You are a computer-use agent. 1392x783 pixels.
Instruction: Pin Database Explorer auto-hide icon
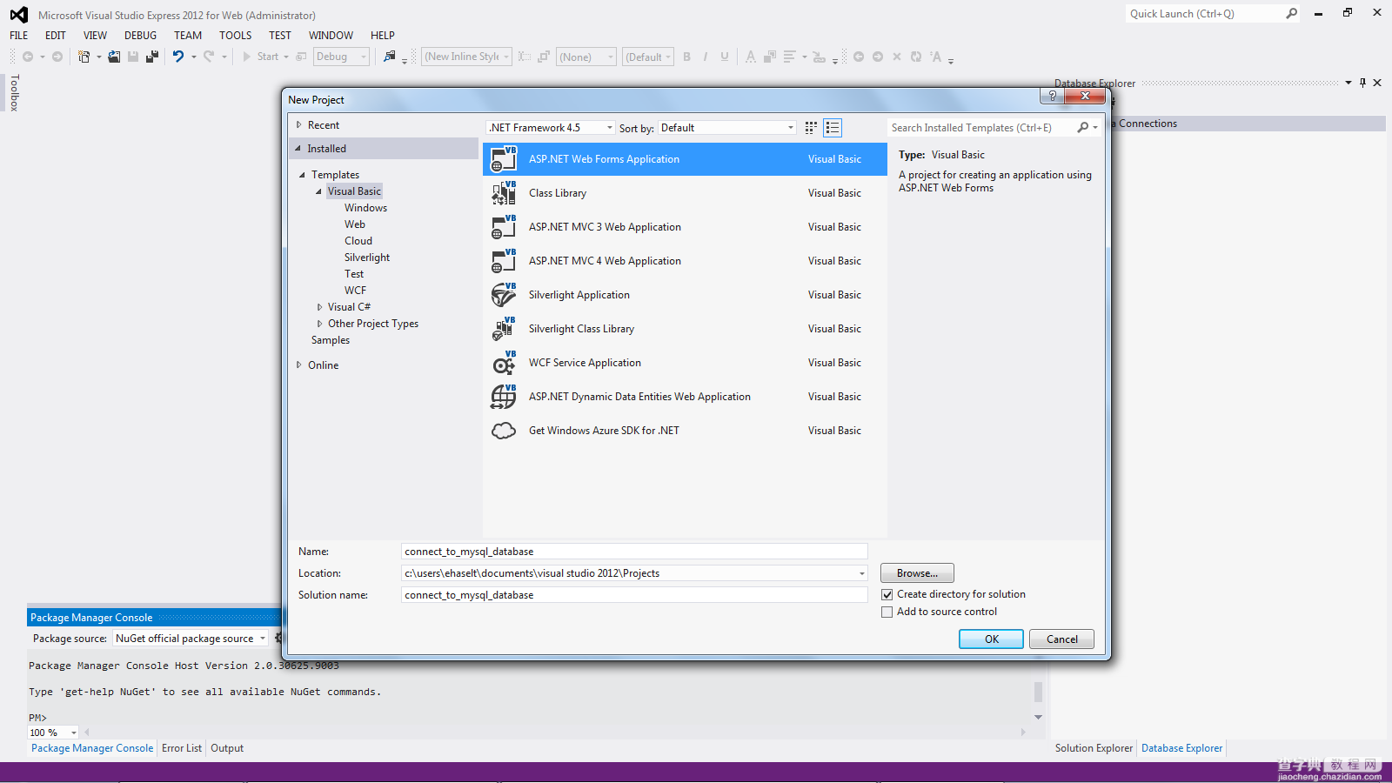click(1362, 83)
